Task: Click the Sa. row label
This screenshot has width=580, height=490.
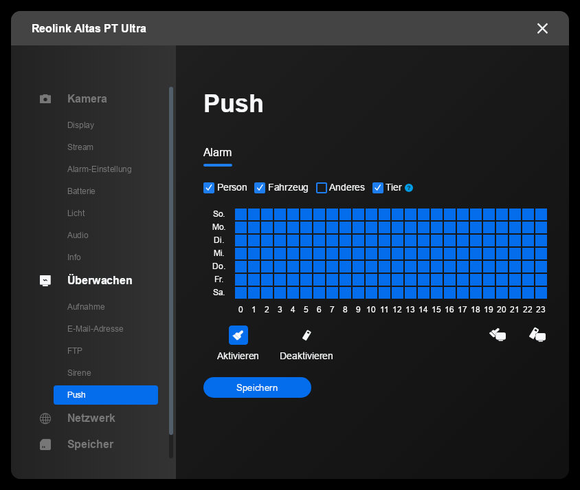Action: pos(219,292)
